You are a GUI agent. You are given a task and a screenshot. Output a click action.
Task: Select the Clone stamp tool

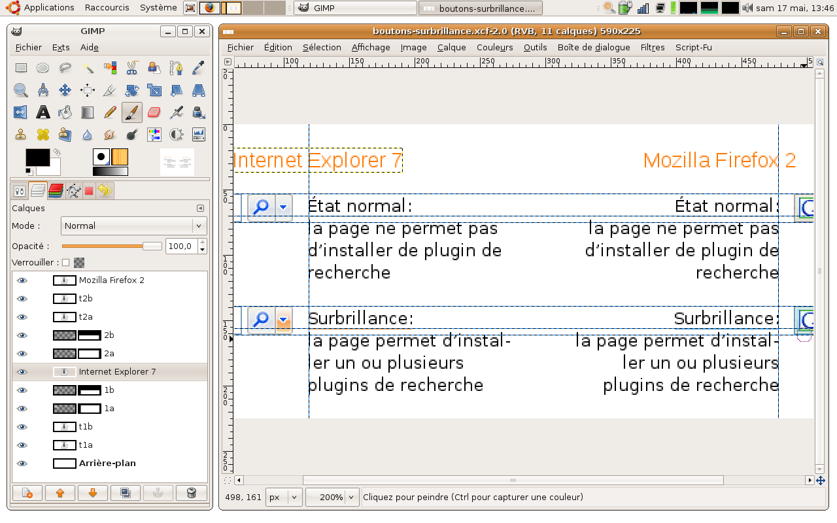point(21,135)
